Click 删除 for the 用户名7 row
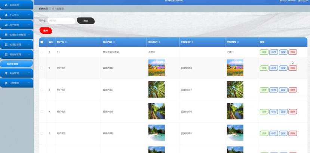The width and height of the screenshot is (310, 153). coord(292,90)
